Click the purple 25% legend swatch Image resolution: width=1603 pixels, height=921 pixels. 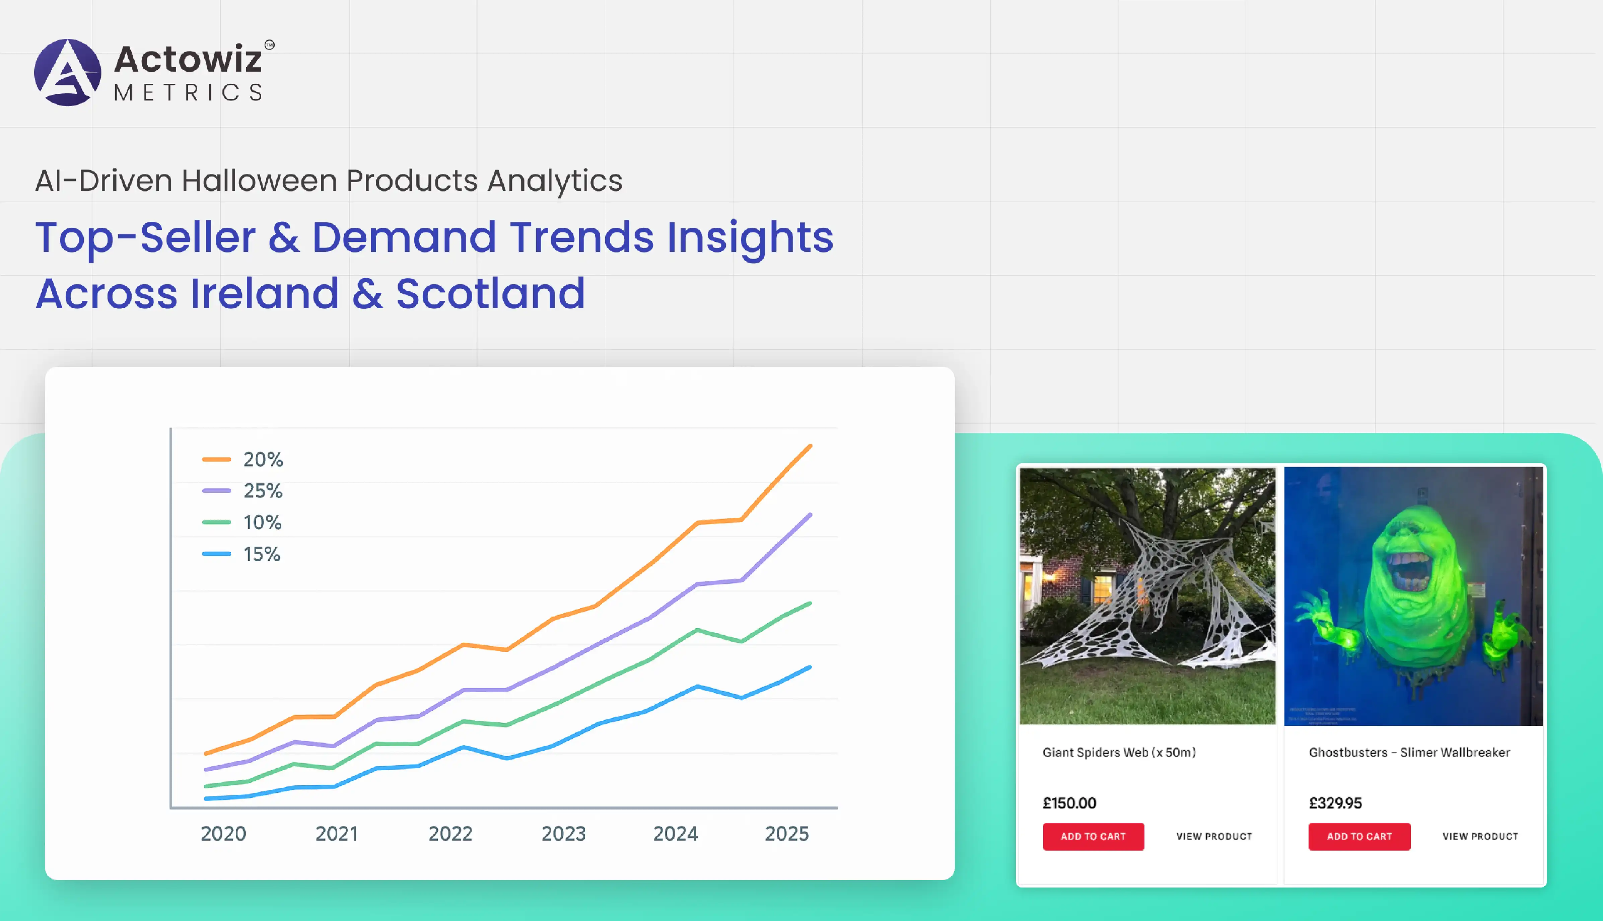(216, 491)
